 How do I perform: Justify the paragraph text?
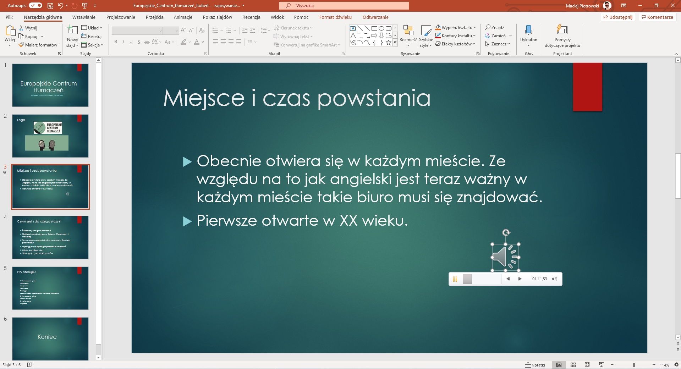(x=239, y=42)
